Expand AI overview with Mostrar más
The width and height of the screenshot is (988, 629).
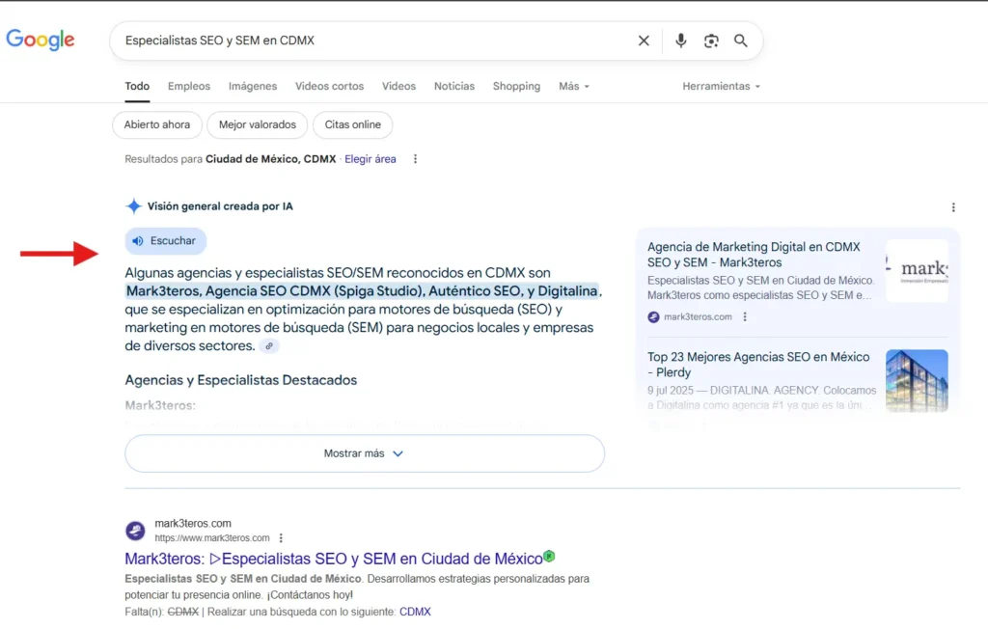click(x=364, y=453)
